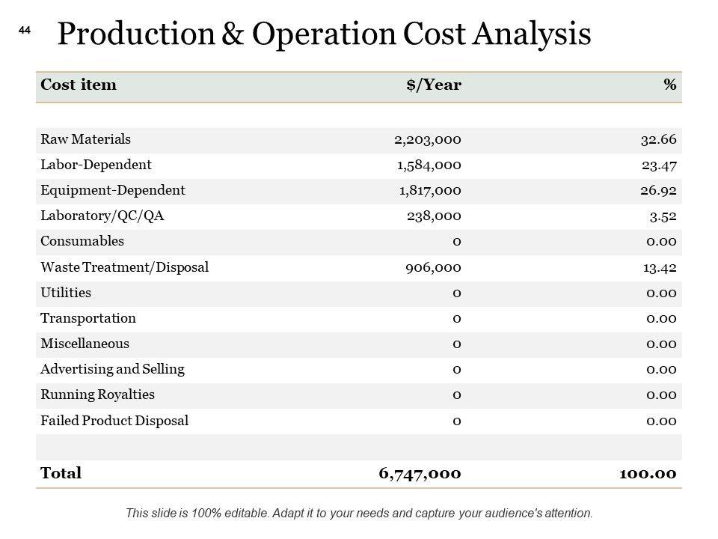This screenshot has width=718, height=539.
Task: Select the 'Equipment-Dependent' row label
Action: [x=113, y=189]
